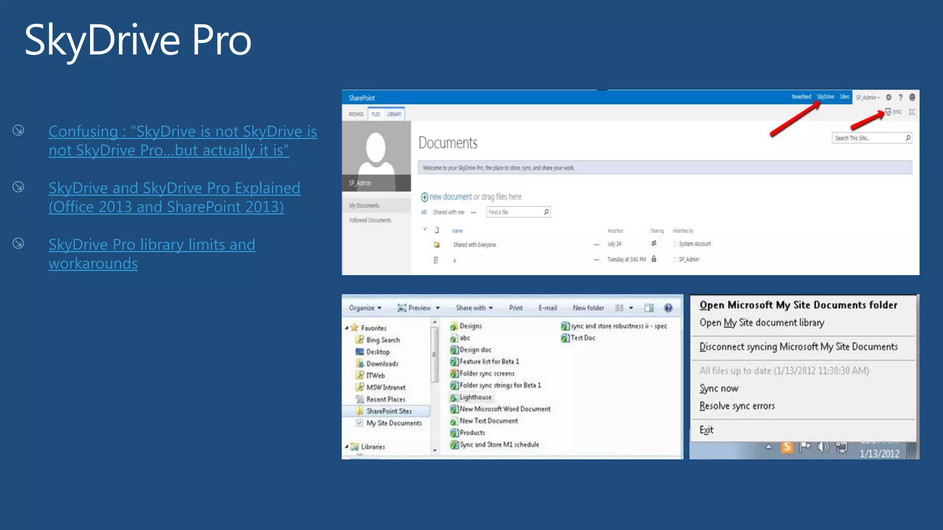Open the change view dropdown arrow
This screenshot has width=943, height=530.
[x=631, y=308]
